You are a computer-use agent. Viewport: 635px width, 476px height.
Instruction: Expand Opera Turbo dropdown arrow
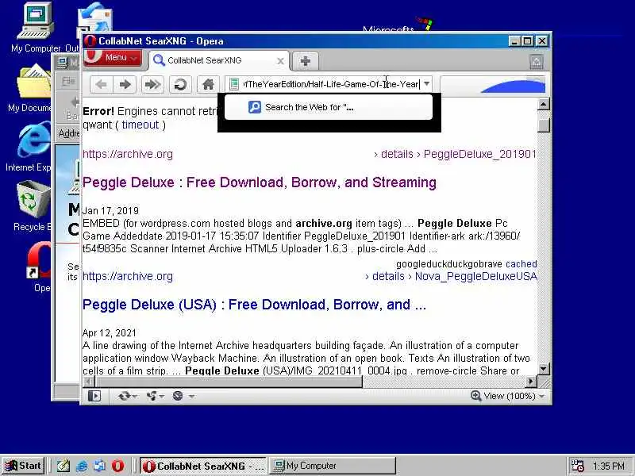[x=191, y=396]
